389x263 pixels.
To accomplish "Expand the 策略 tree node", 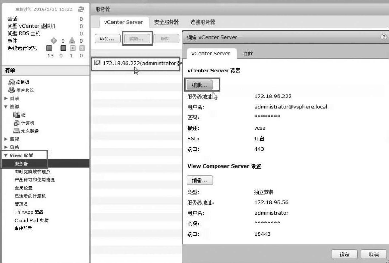I will (x=6, y=147).
